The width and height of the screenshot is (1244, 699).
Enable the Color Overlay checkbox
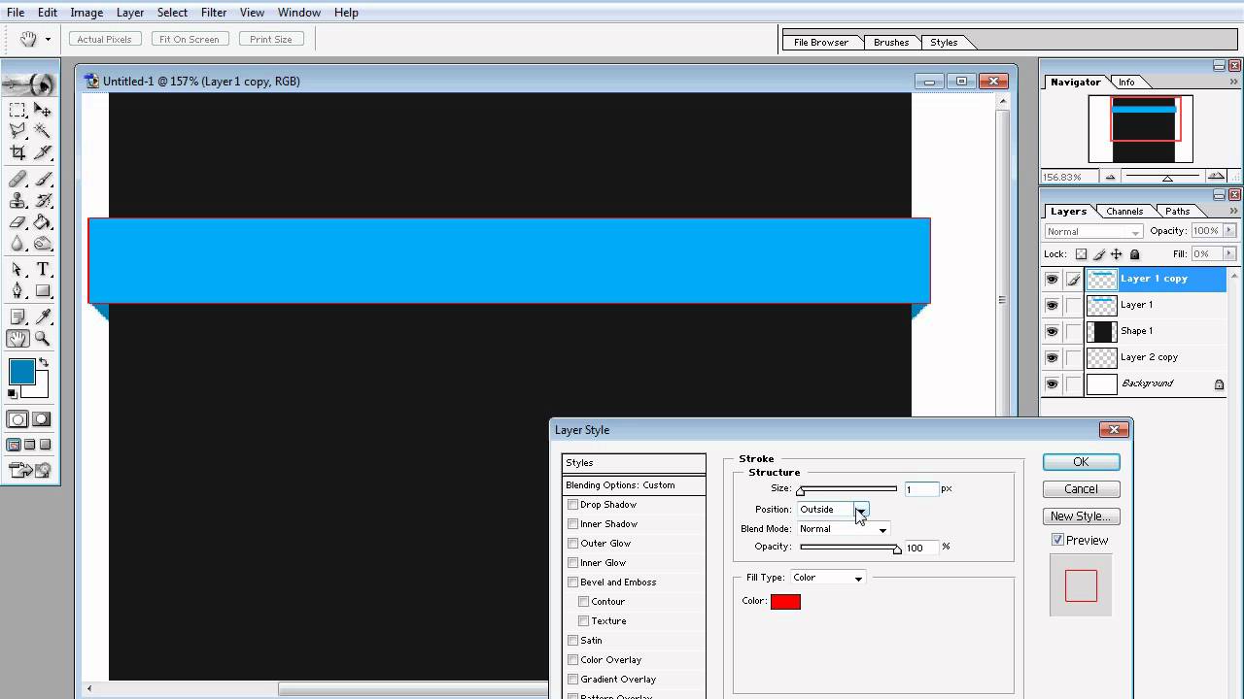tap(572, 660)
